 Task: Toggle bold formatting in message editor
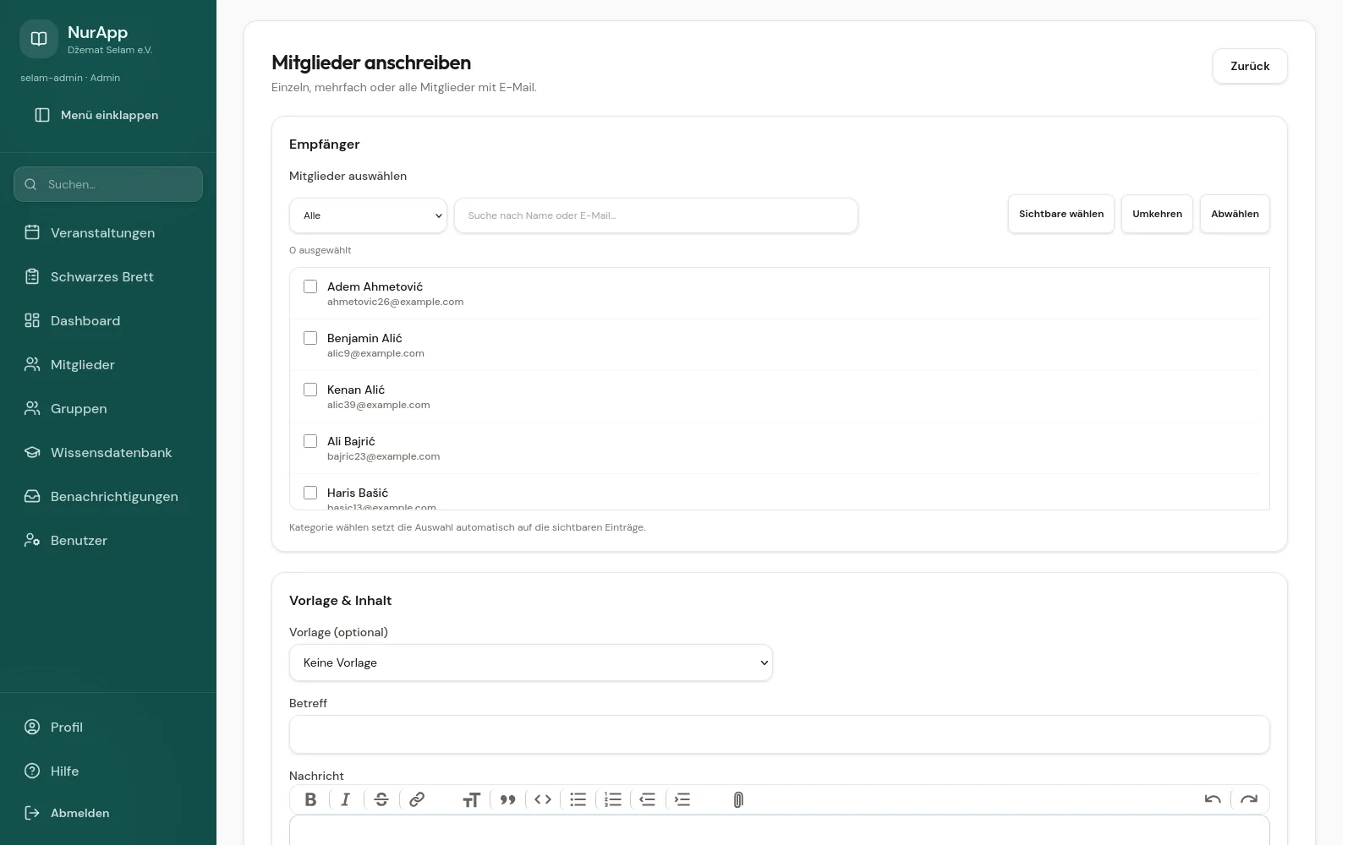310,799
